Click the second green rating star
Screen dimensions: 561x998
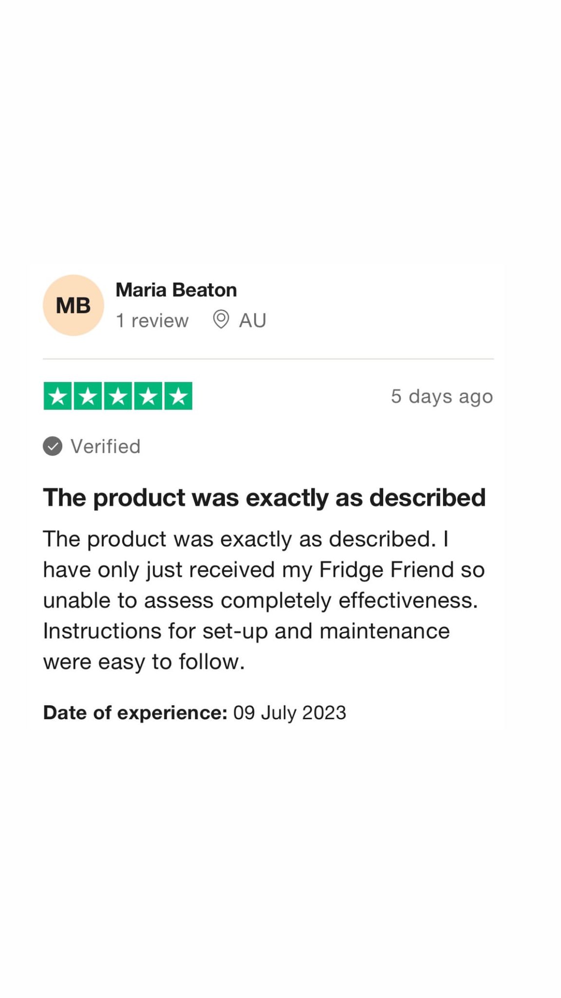pyautogui.click(x=88, y=396)
